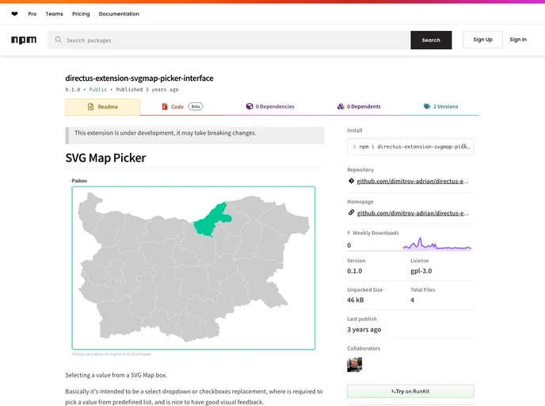The image size is (545, 406).
Task: Open the Repository GitHub link
Action: tap(413, 181)
